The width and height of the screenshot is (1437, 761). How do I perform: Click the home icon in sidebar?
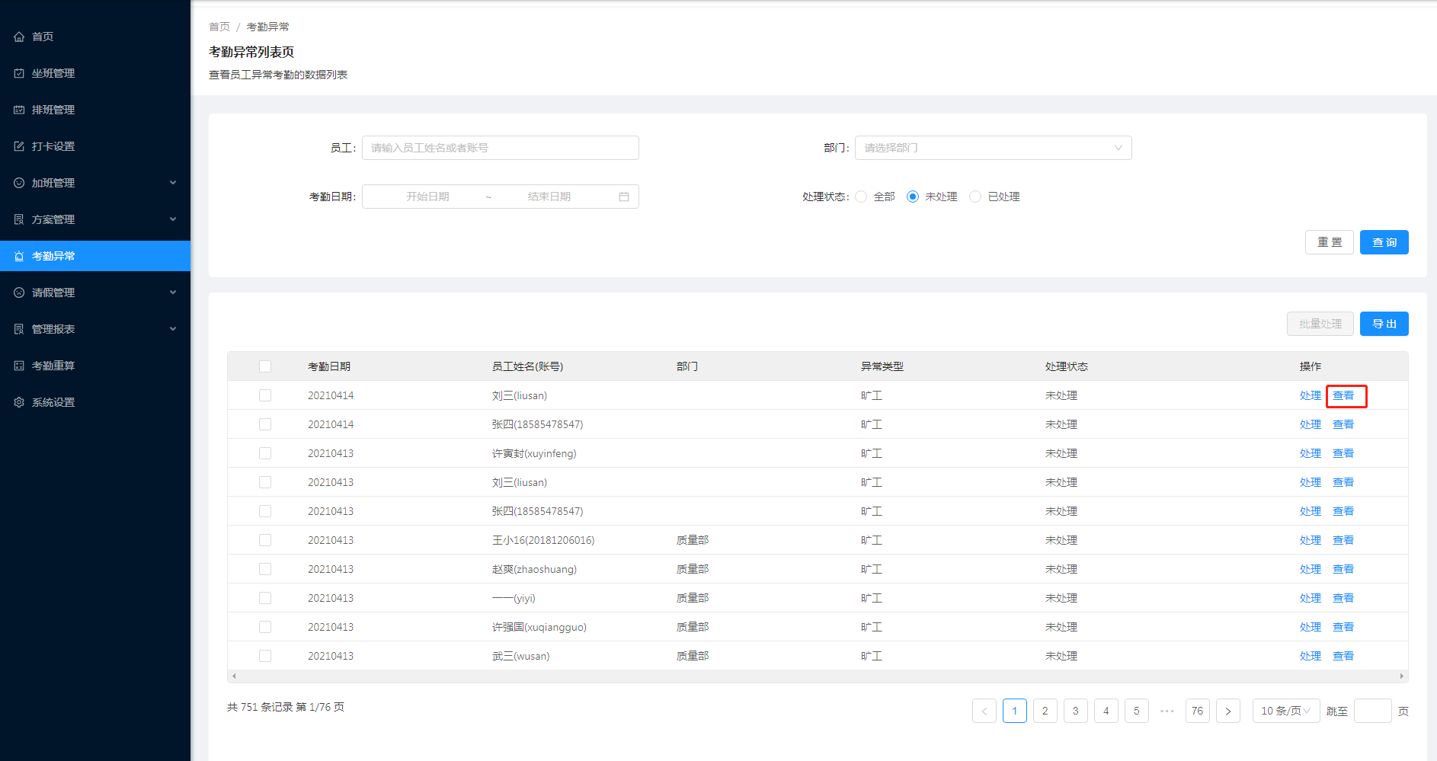(x=19, y=37)
